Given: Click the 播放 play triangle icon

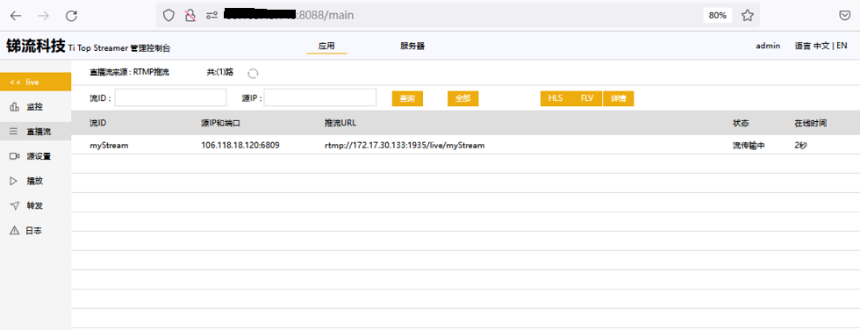Looking at the screenshot, I should coord(14,181).
